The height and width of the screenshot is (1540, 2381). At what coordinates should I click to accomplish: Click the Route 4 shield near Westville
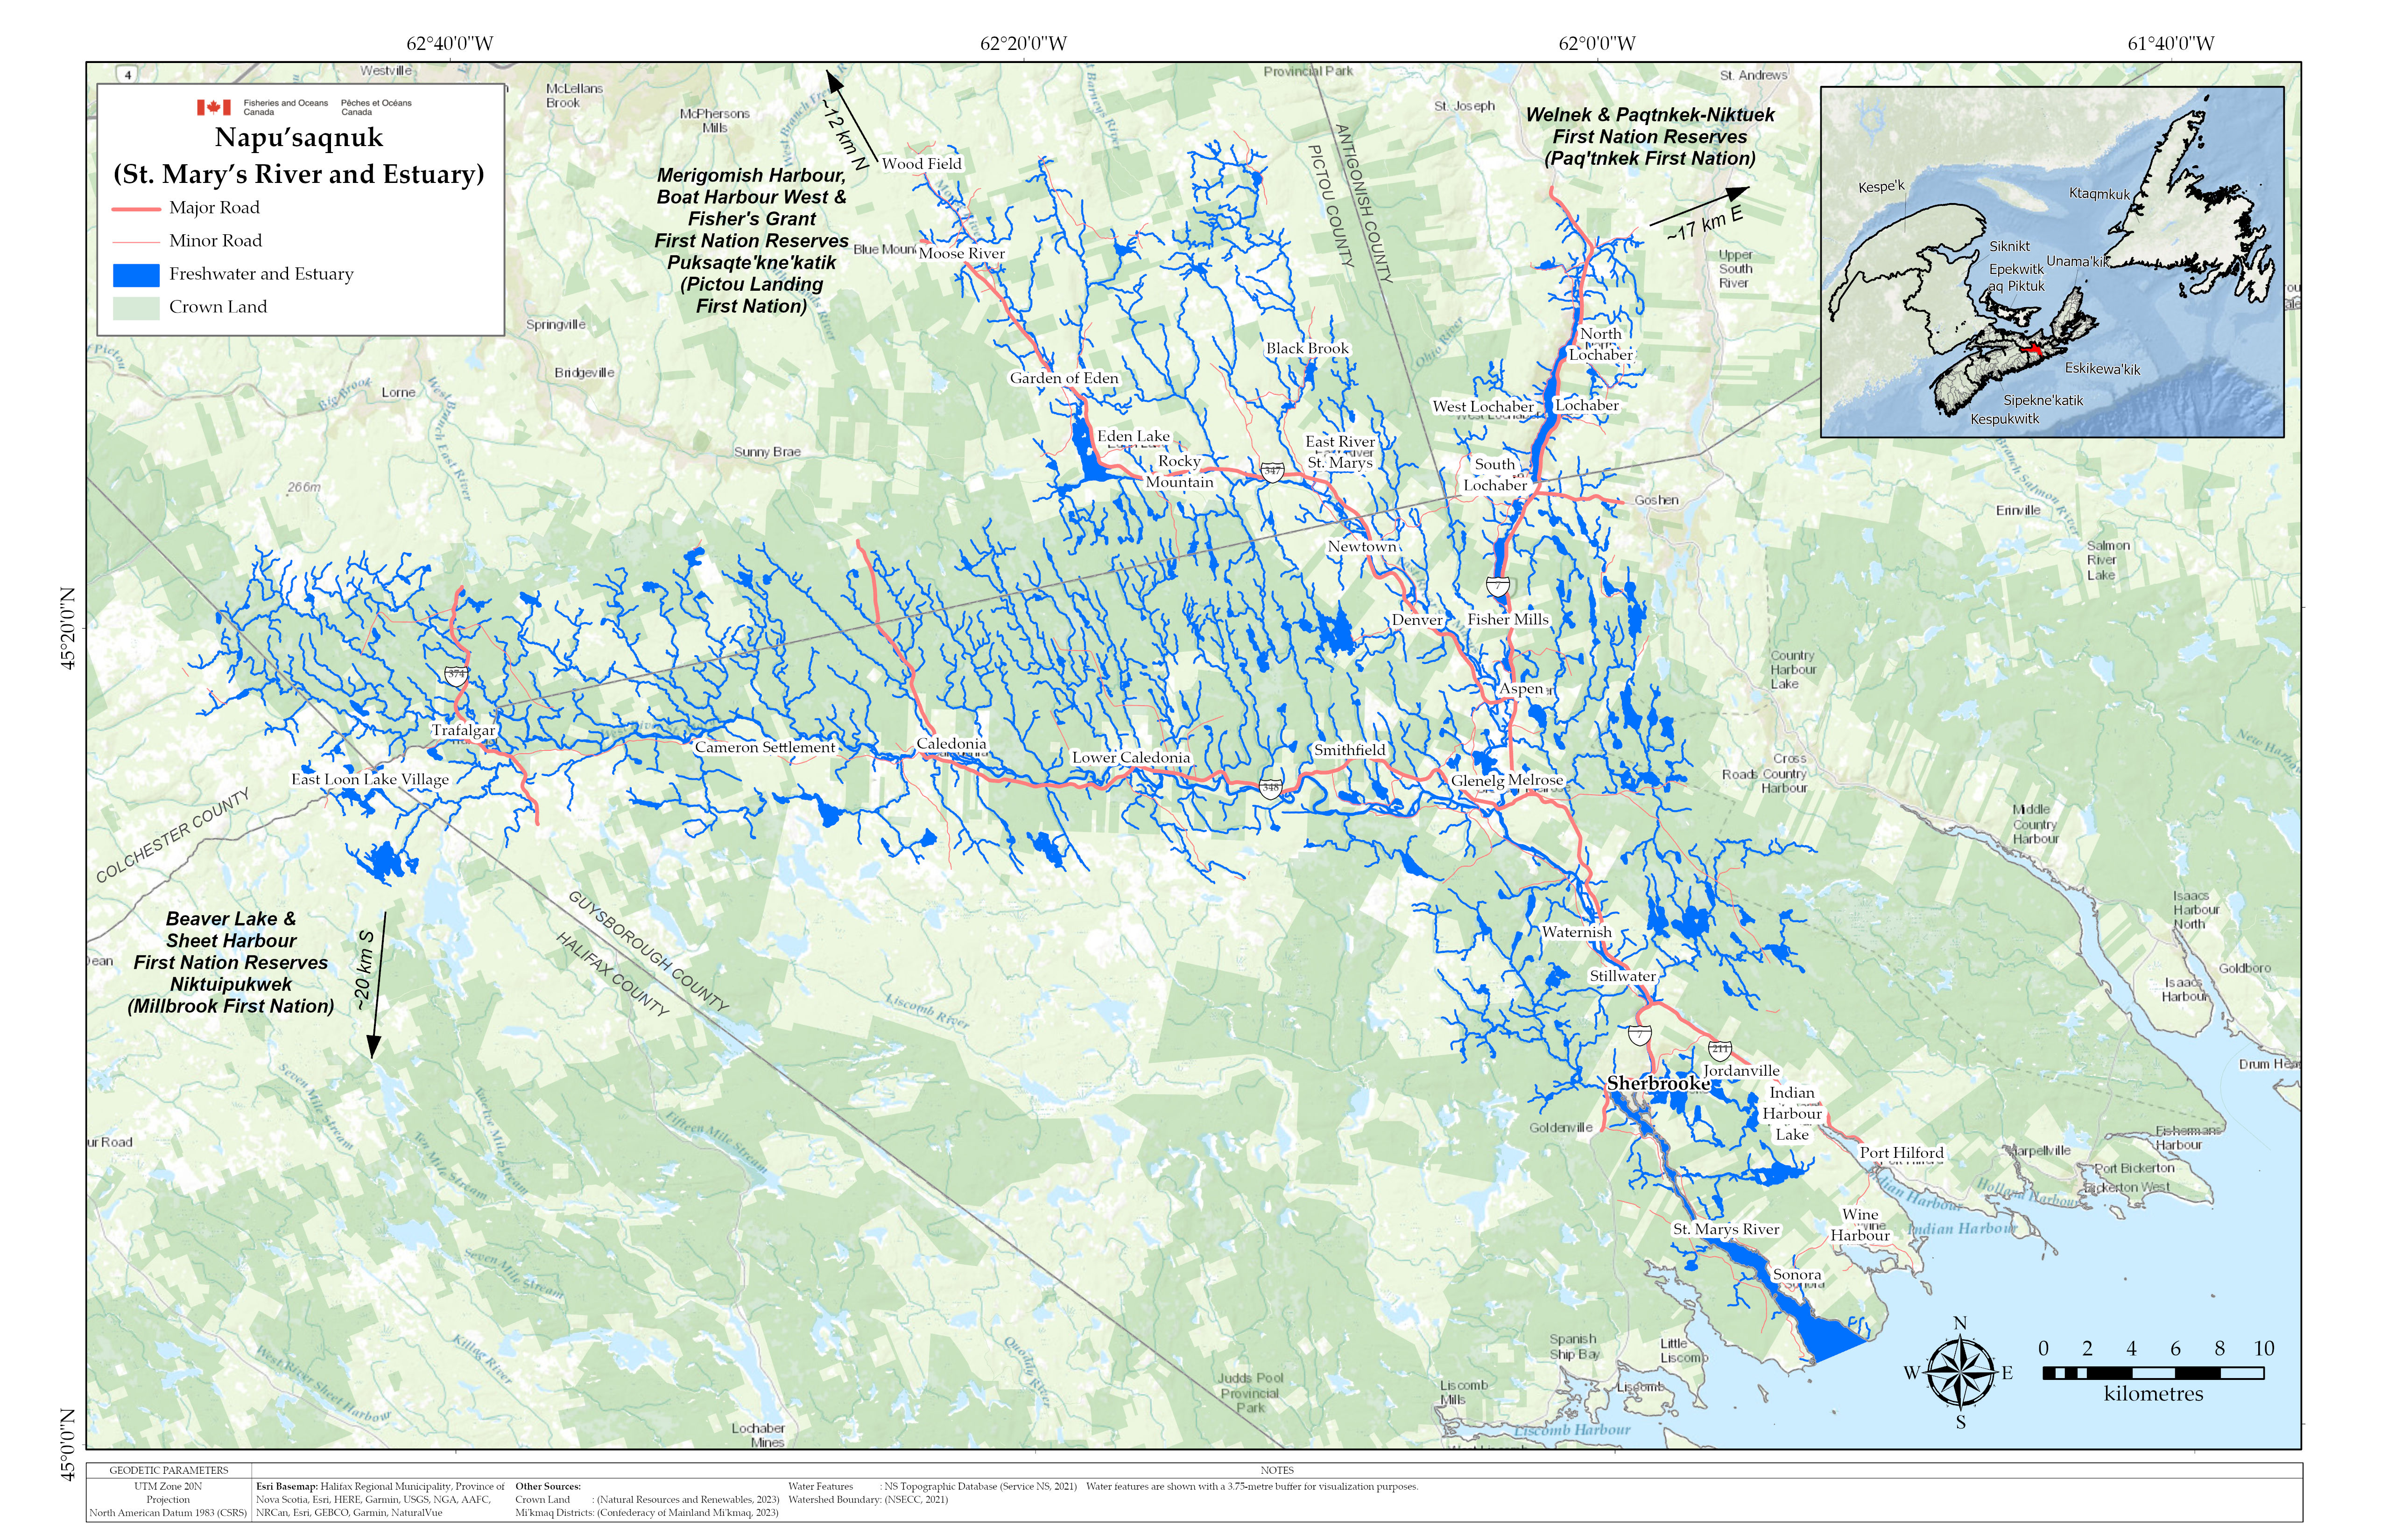click(x=127, y=74)
